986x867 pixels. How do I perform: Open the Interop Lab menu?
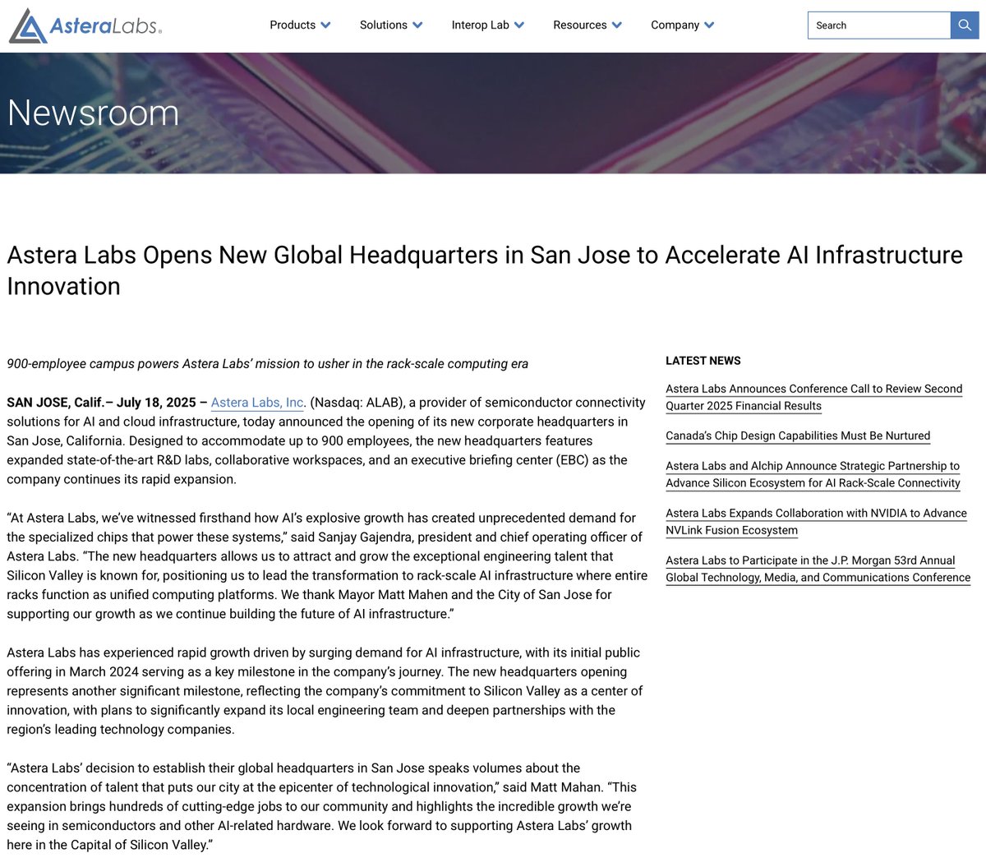[481, 25]
